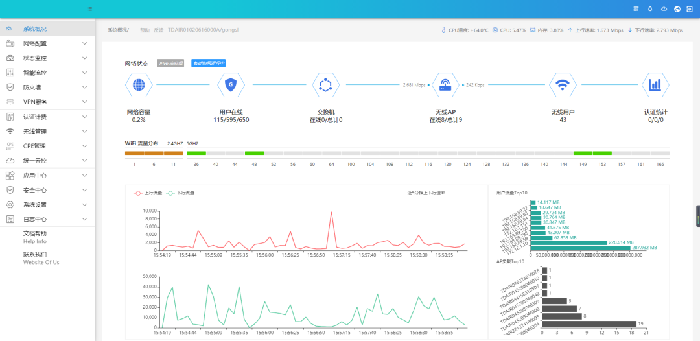The width and height of the screenshot is (700, 341).
Task: Expand the 无线管理 menu chevron
Action: click(x=85, y=131)
